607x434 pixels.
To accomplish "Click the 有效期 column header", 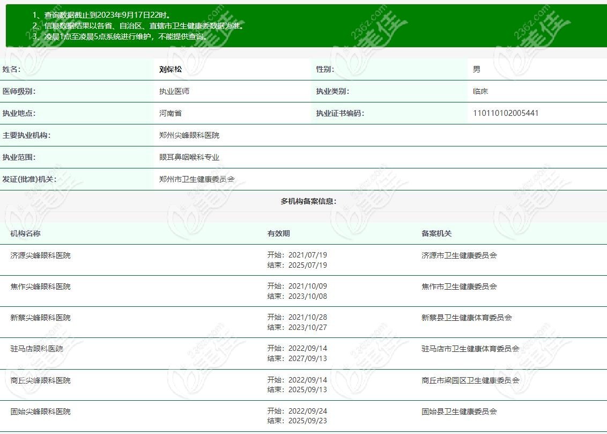I will [278, 233].
